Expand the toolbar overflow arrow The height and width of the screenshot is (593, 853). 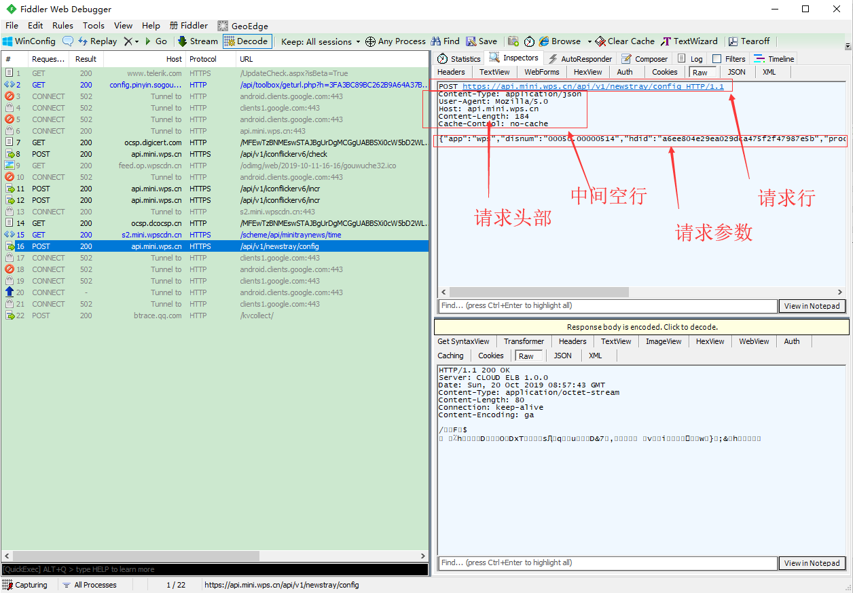(848, 46)
